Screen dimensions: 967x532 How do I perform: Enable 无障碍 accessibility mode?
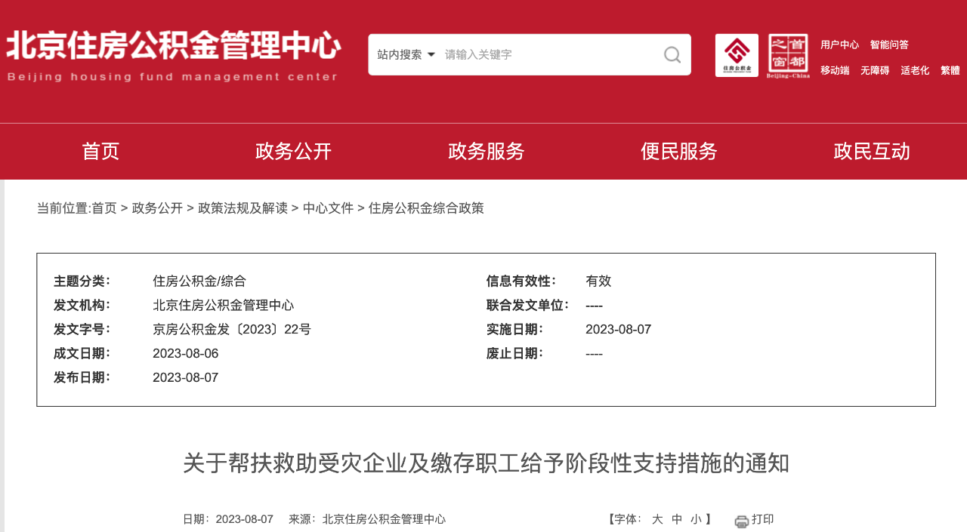[x=875, y=70]
